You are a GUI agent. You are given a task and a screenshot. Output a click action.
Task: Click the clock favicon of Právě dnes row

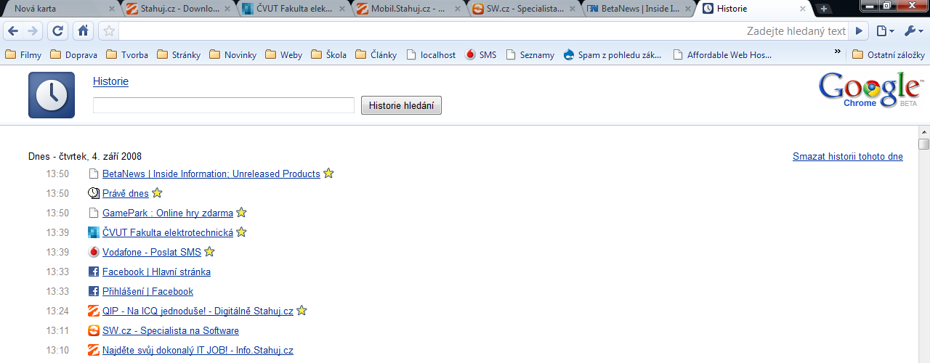(94, 193)
